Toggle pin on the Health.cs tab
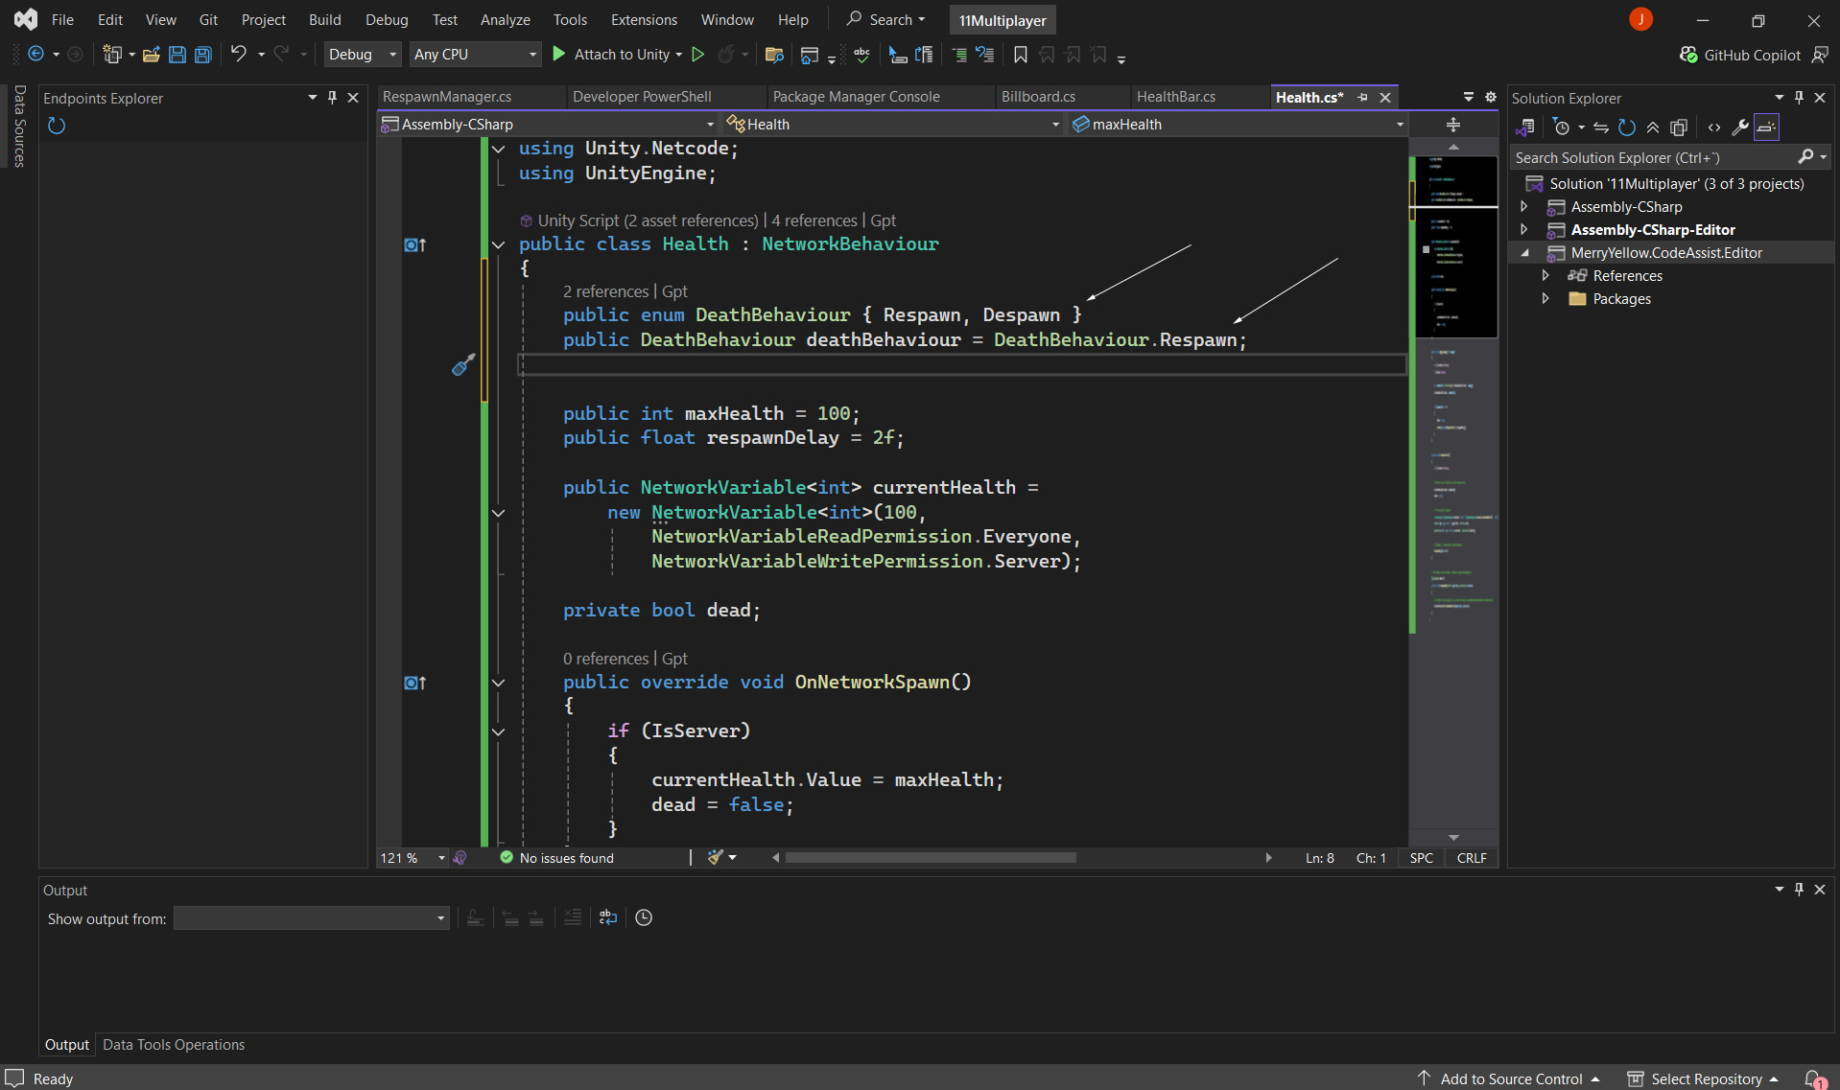1840x1090 pixels. click(x=1362, y=97)
